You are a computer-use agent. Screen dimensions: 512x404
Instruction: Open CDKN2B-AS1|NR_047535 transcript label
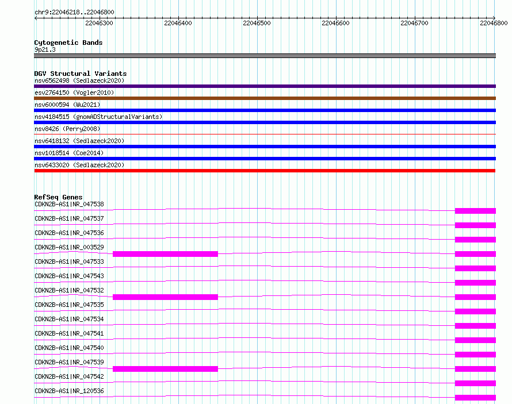click(x=69, y=305)
